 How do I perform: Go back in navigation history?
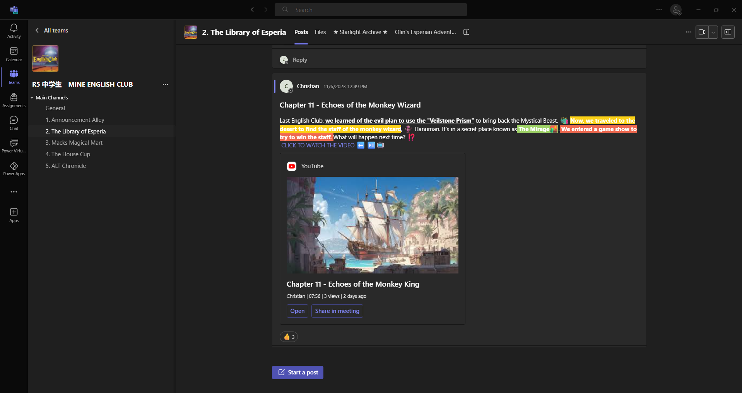(252, 10)
